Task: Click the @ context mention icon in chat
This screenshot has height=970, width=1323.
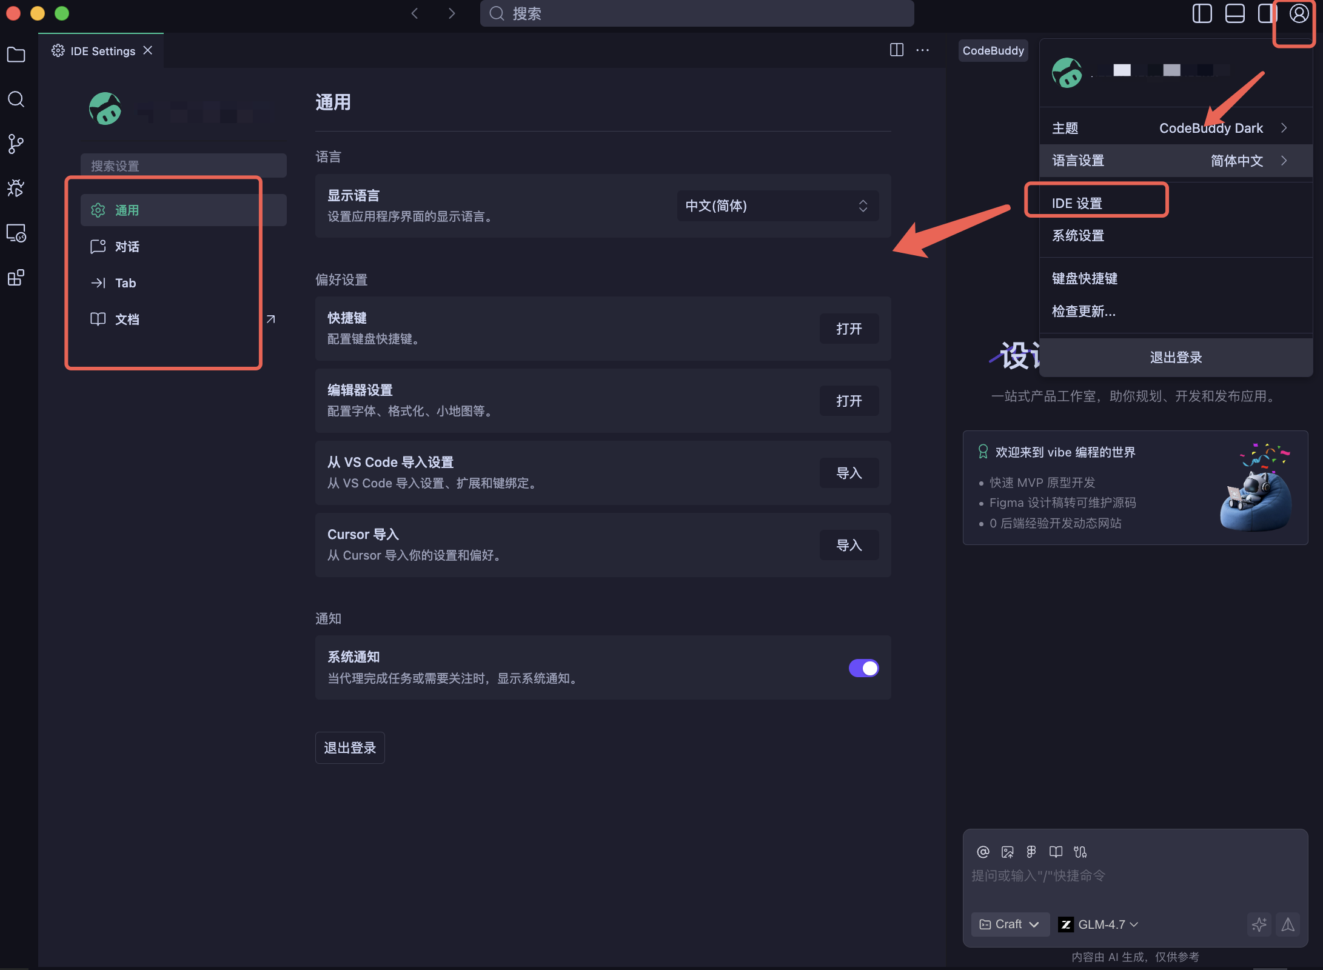Action: point(982,851)
